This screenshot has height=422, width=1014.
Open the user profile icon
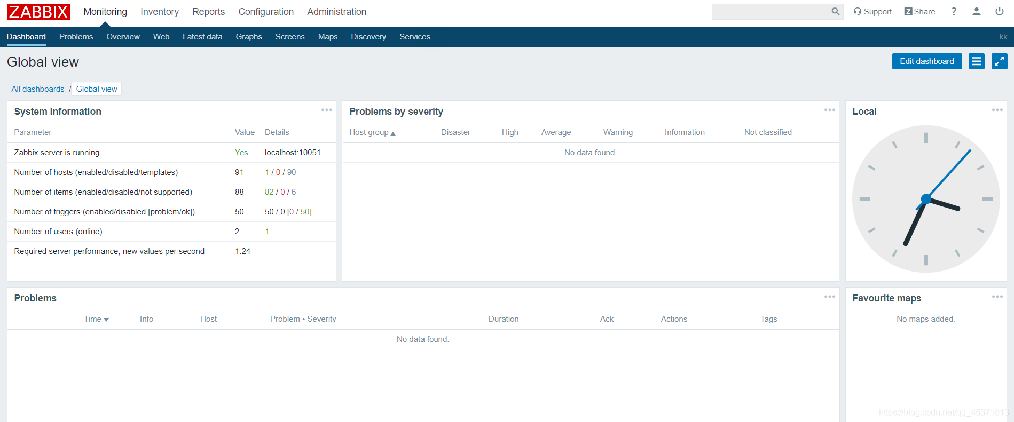[x=976, y=12]
